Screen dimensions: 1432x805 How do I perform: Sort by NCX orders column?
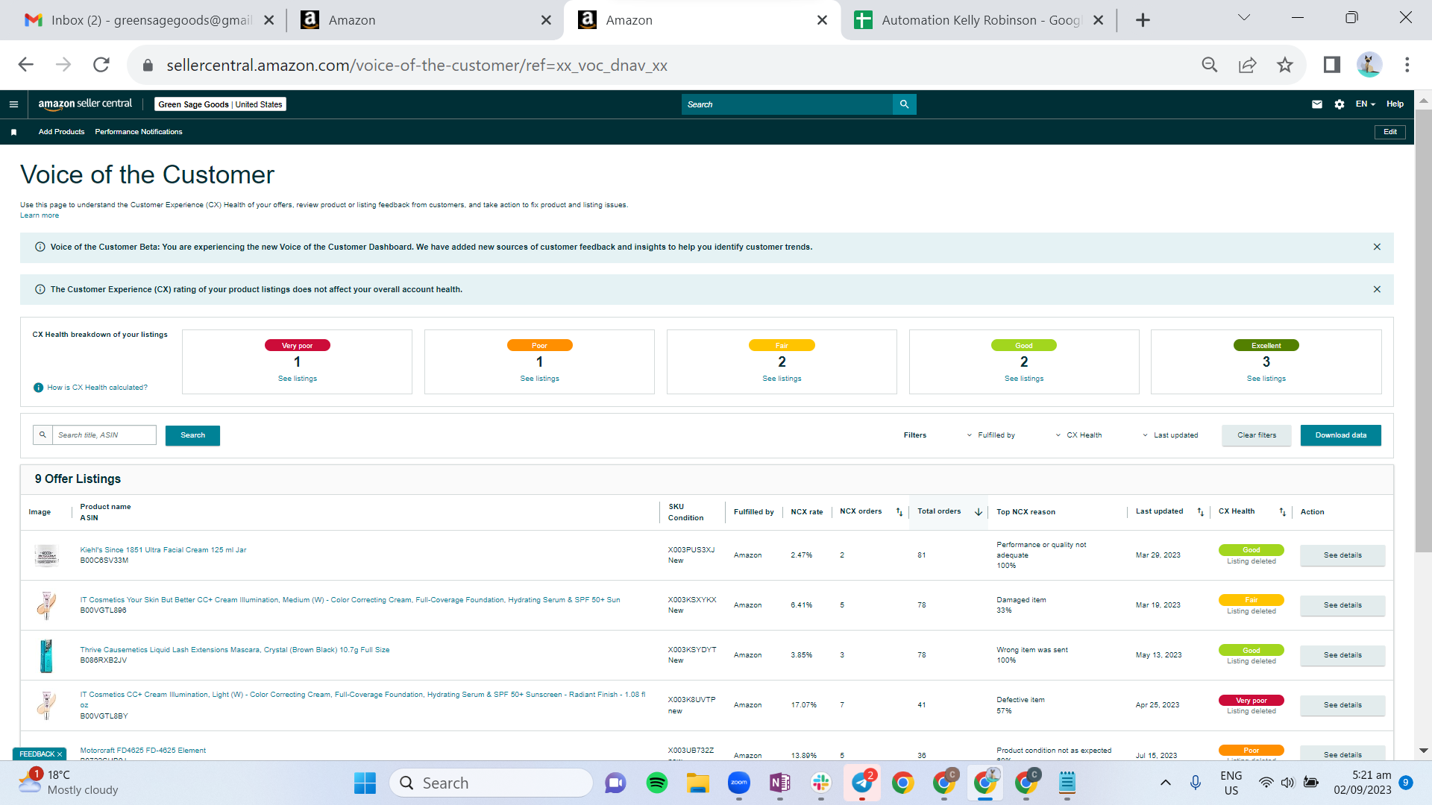[899, 512]
